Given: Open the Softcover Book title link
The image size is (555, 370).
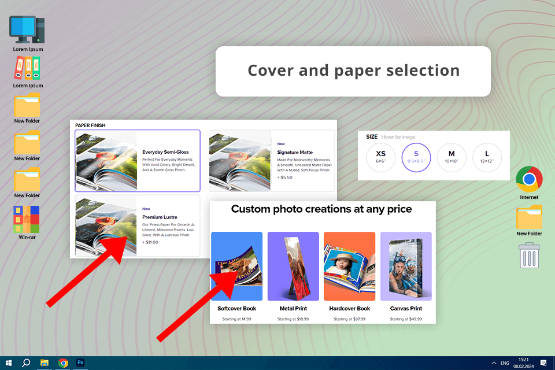Looking at the screenshot, I should point(237,308).
